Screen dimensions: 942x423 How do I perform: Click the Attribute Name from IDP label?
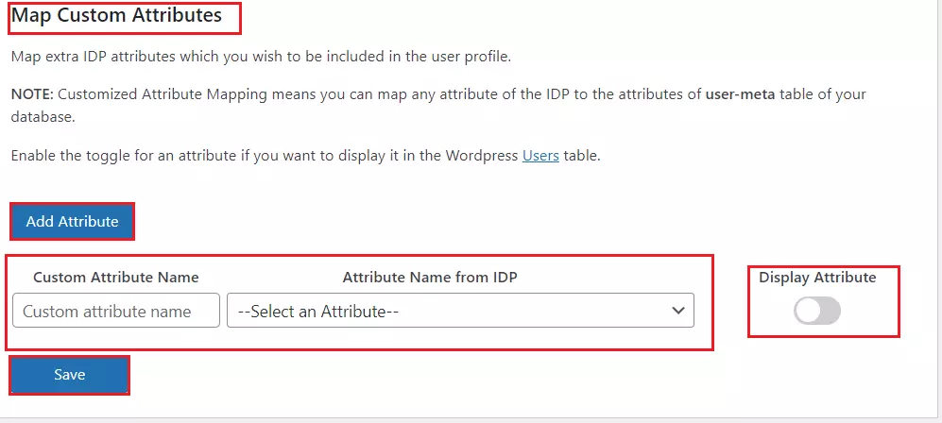click(430, 278)
